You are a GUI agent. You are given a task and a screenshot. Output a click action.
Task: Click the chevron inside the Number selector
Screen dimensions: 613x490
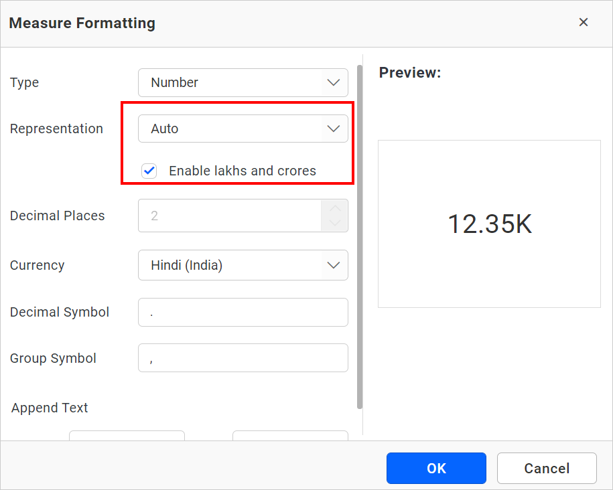[x=333, y=82]
